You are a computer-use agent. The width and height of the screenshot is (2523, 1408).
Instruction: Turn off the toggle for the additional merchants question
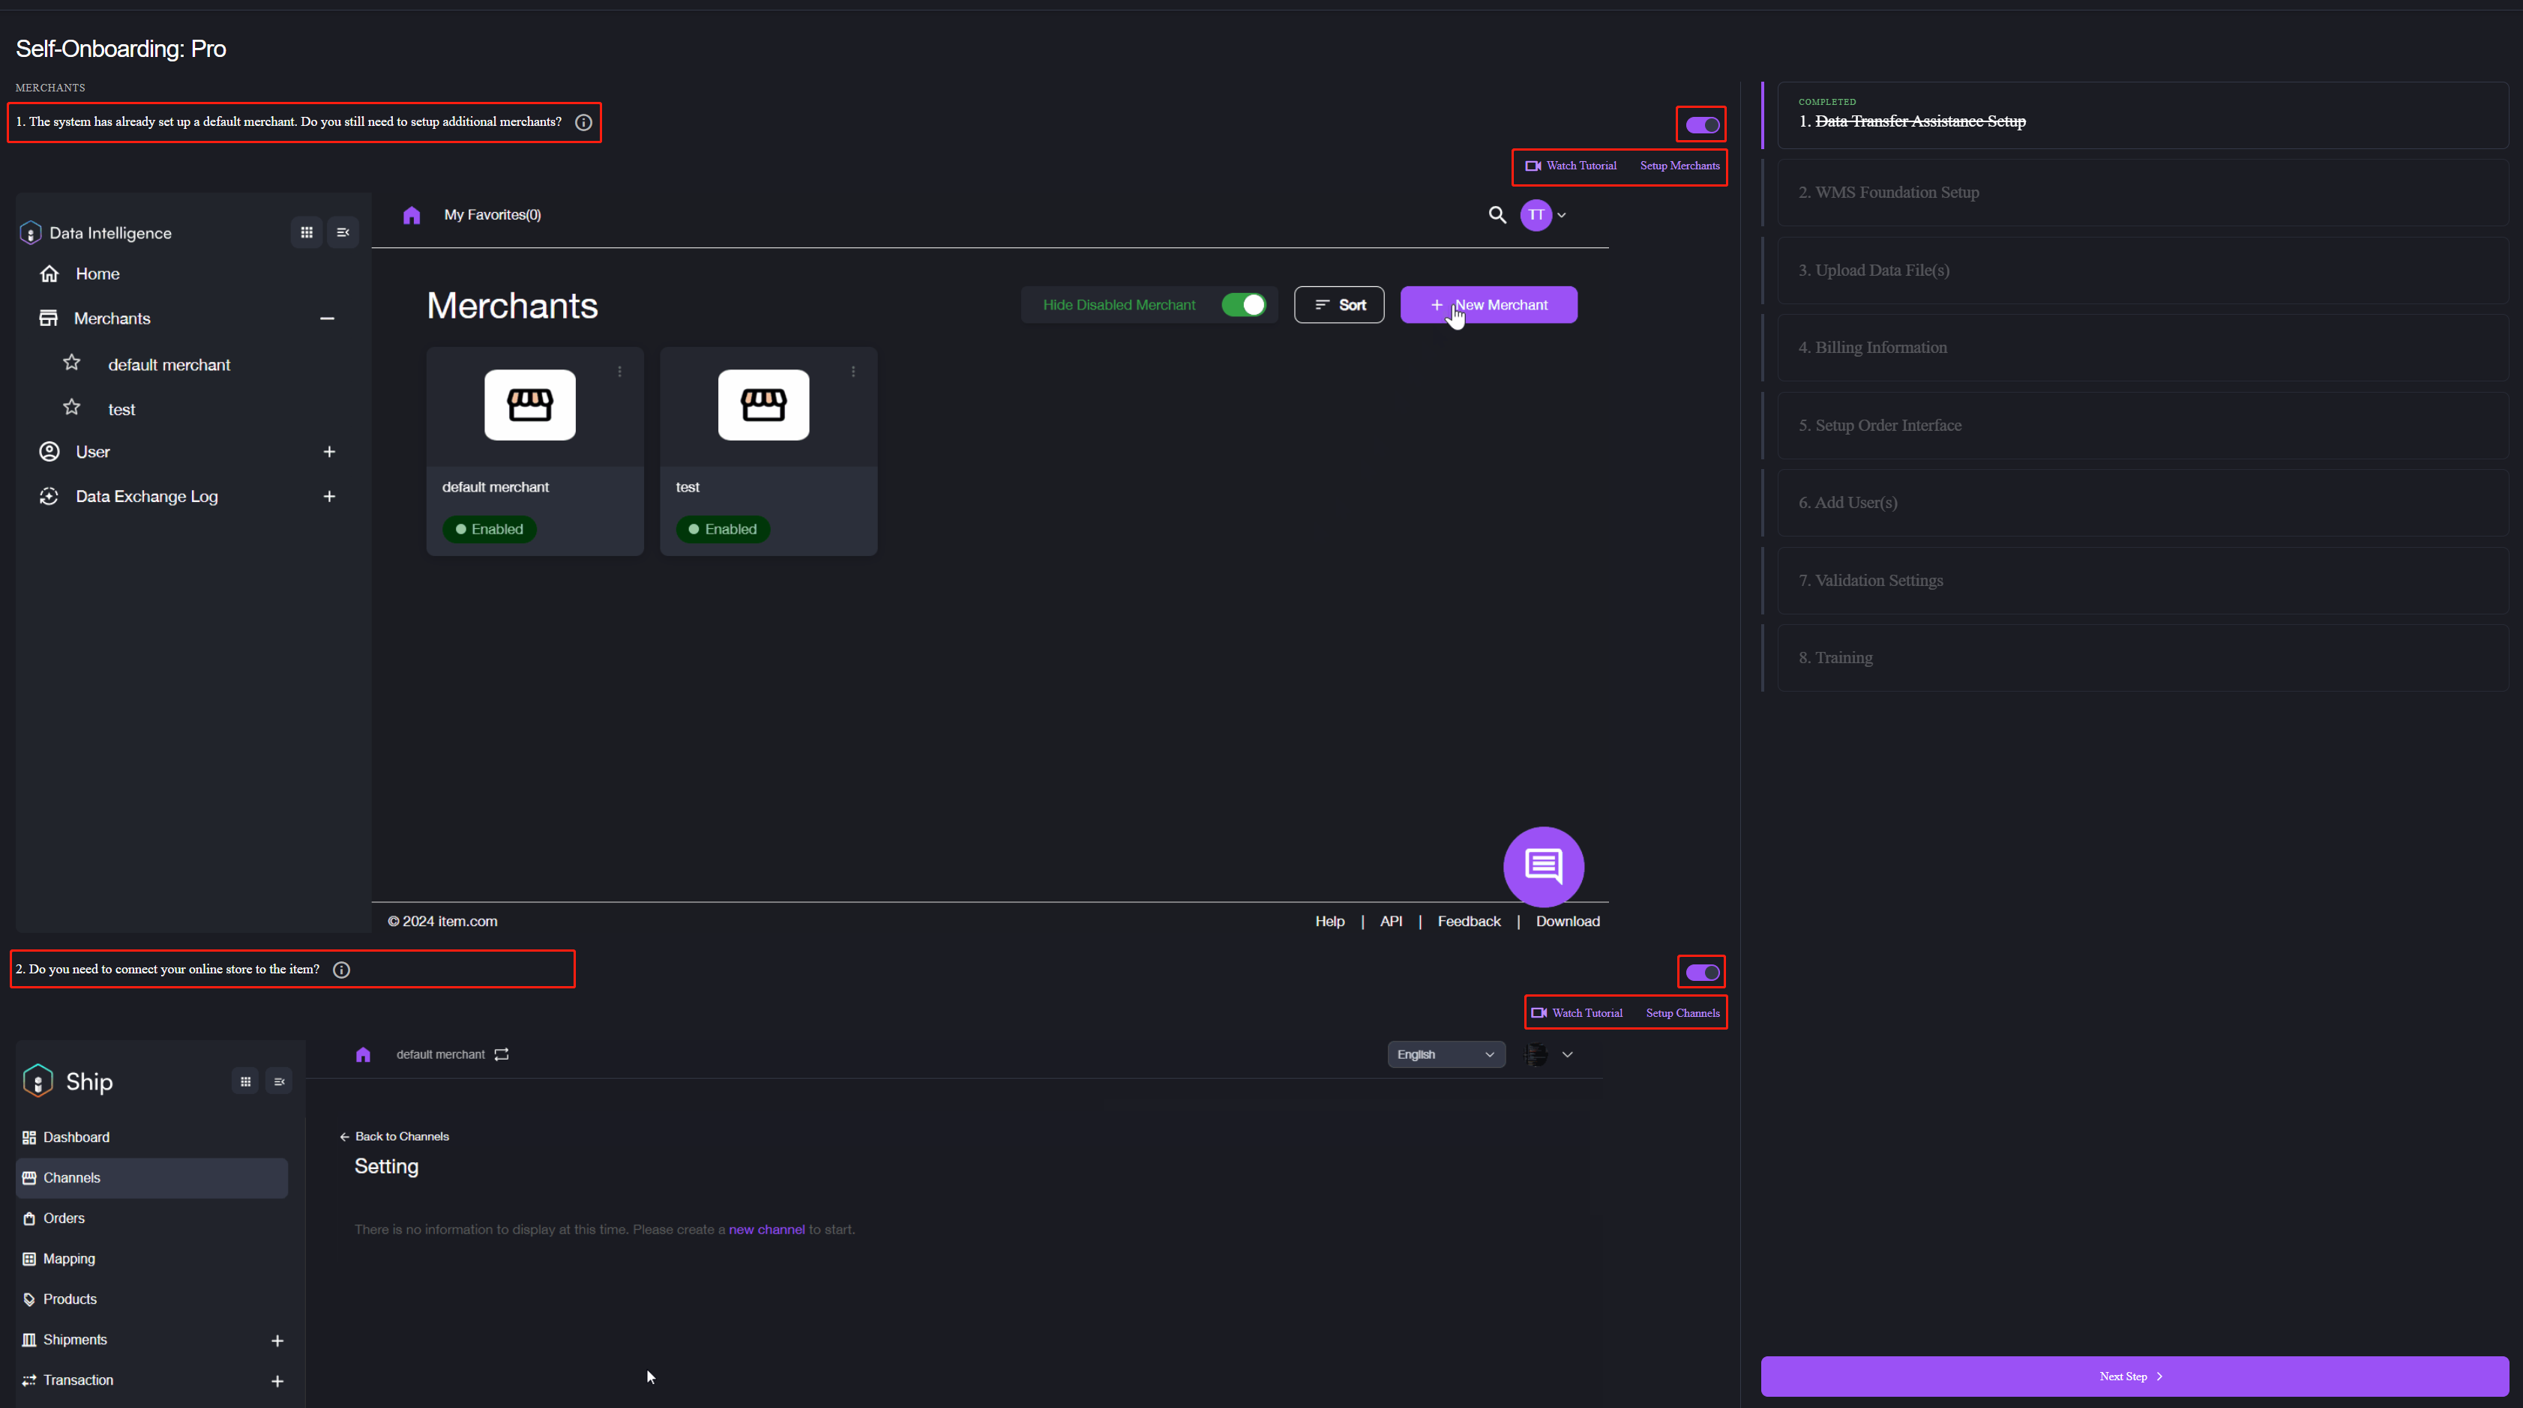point(1700,124)
